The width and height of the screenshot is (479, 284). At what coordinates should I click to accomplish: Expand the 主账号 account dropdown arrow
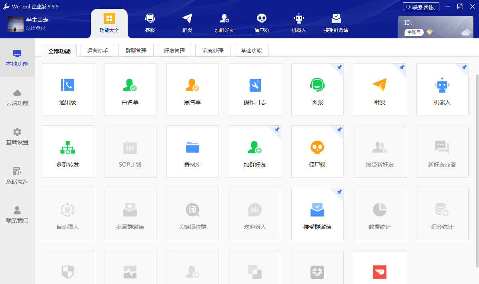click(429, 32)
